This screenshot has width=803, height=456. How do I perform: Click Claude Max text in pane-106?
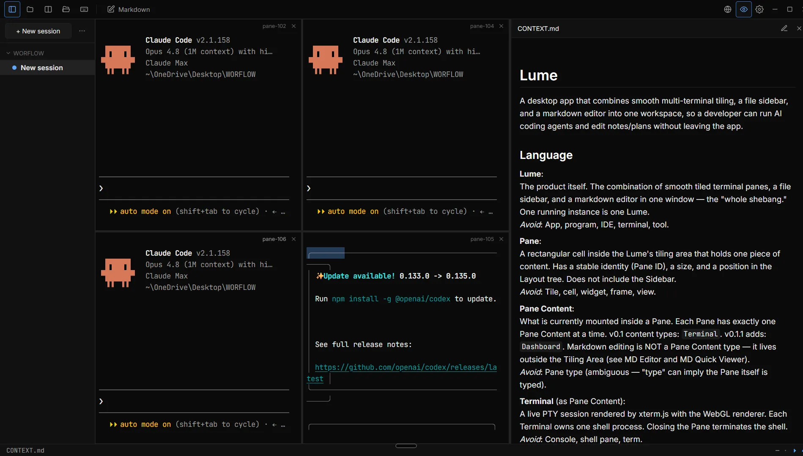[167, 276]
